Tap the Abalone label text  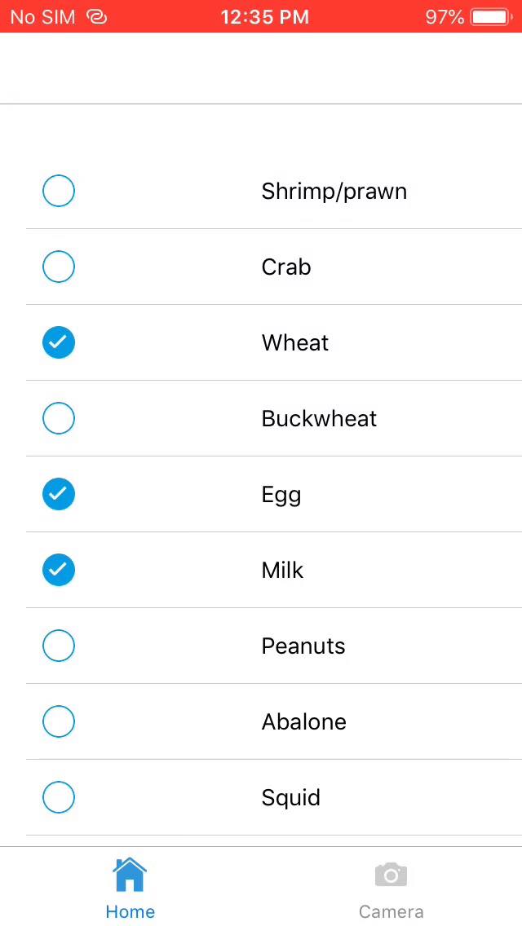pyautogui.click(x=303, y=722)
